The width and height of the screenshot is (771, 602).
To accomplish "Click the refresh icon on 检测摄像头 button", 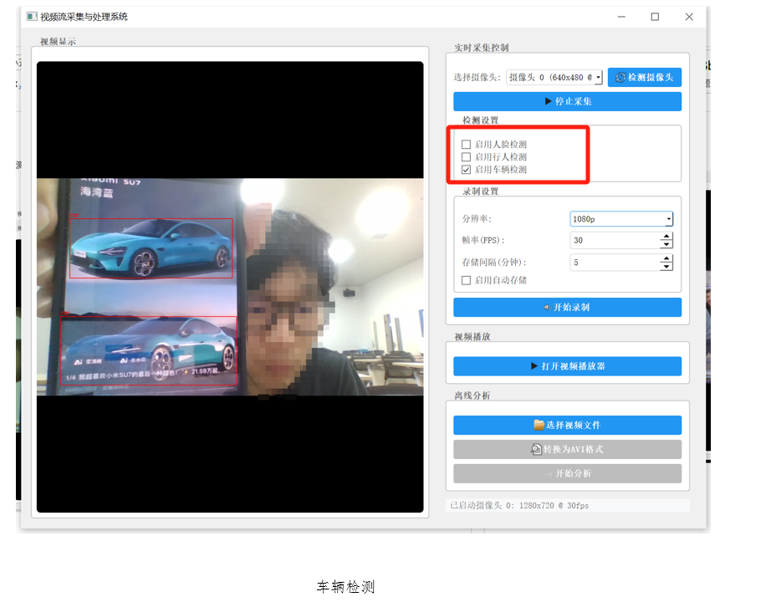I will (x=620, y=77).
